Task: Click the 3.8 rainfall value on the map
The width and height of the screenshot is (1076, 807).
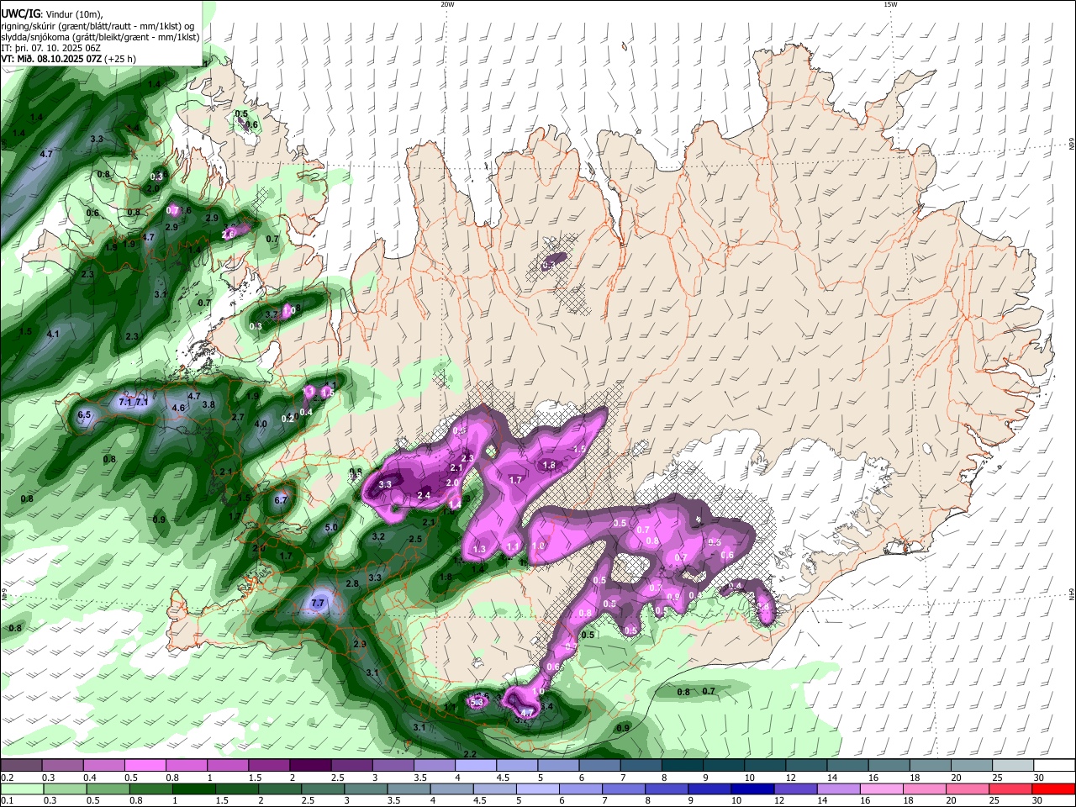Action: 209,404
